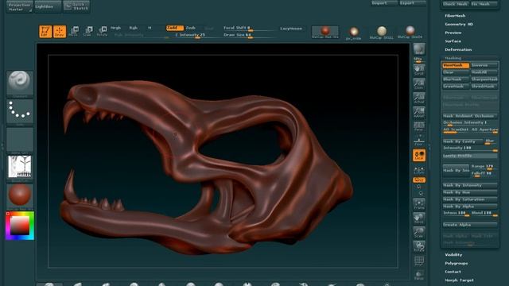Select the Scroll canvas icon
This screenshot has width=509, height=286.
tap(419, 70)
